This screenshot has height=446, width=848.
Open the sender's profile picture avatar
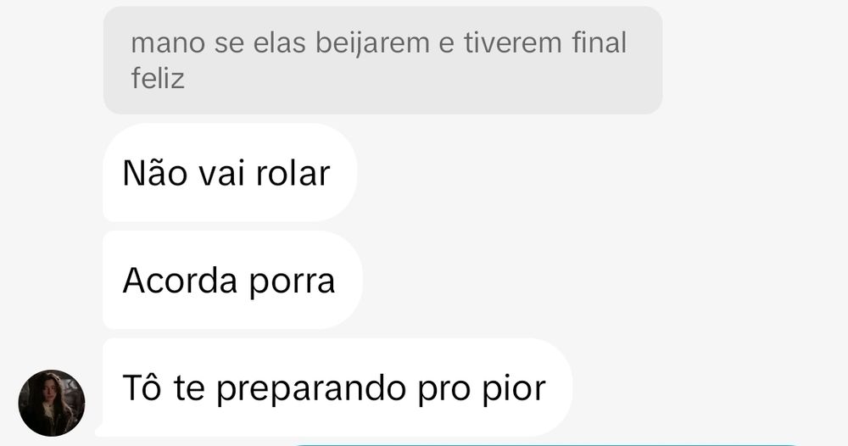pyautogui.click(x=52, y=403)
